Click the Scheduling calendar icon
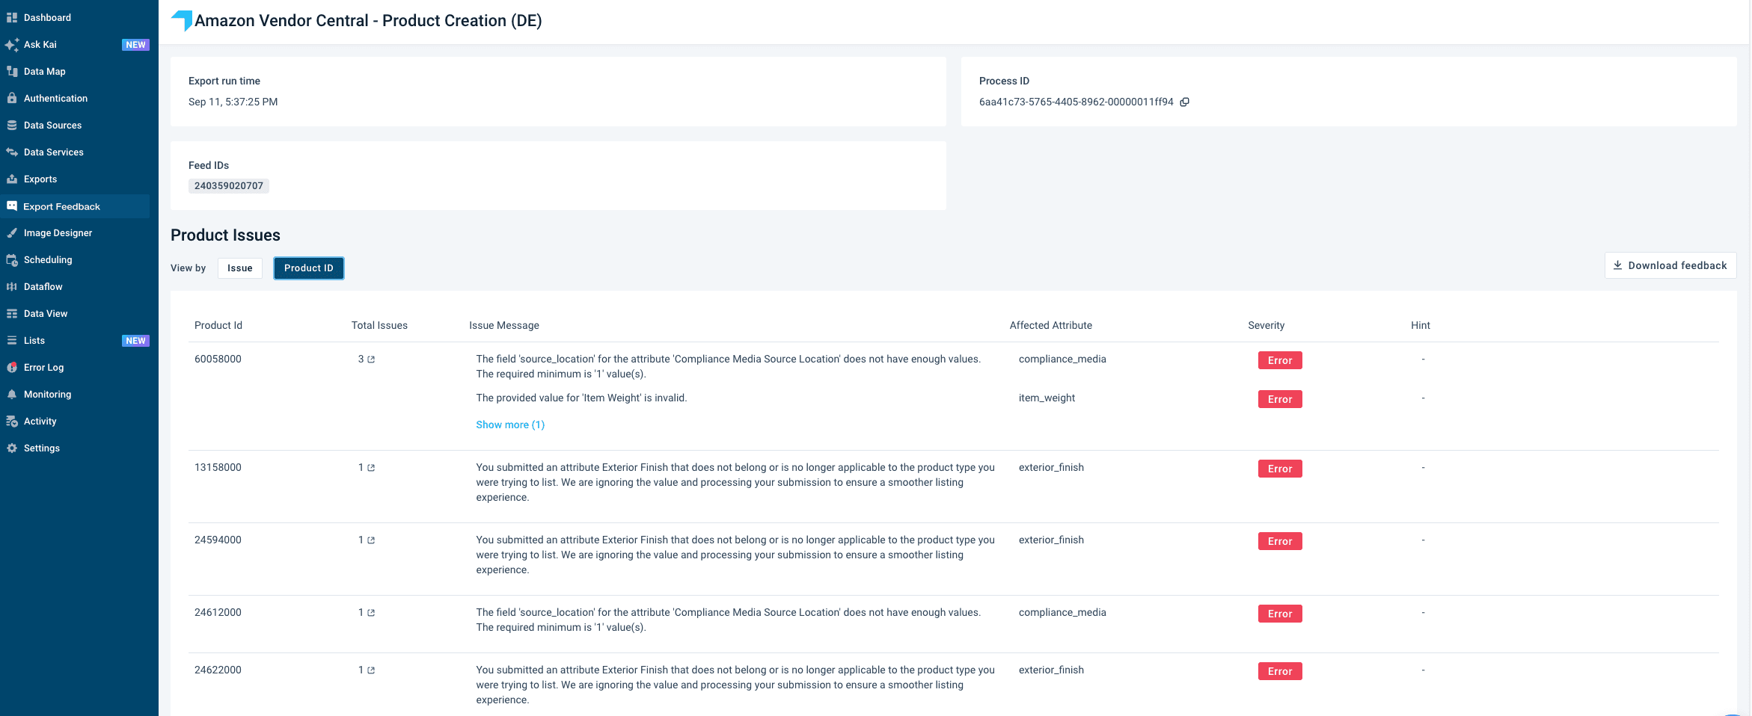Image resolution: width=1752 pixels, height=716 pixels. tap(12, 259)
